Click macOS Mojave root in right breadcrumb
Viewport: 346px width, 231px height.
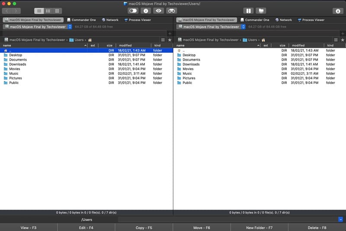(208, 40)
